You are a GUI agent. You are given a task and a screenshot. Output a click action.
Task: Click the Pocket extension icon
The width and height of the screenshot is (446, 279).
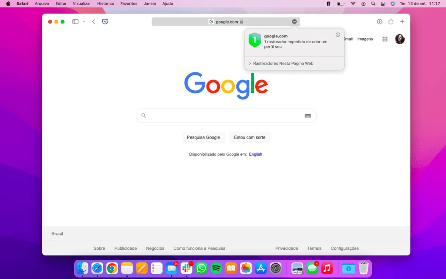(x=105, y=21)
